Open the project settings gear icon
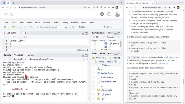This screenshot has height=104, width=185. [x=102, y=14]
